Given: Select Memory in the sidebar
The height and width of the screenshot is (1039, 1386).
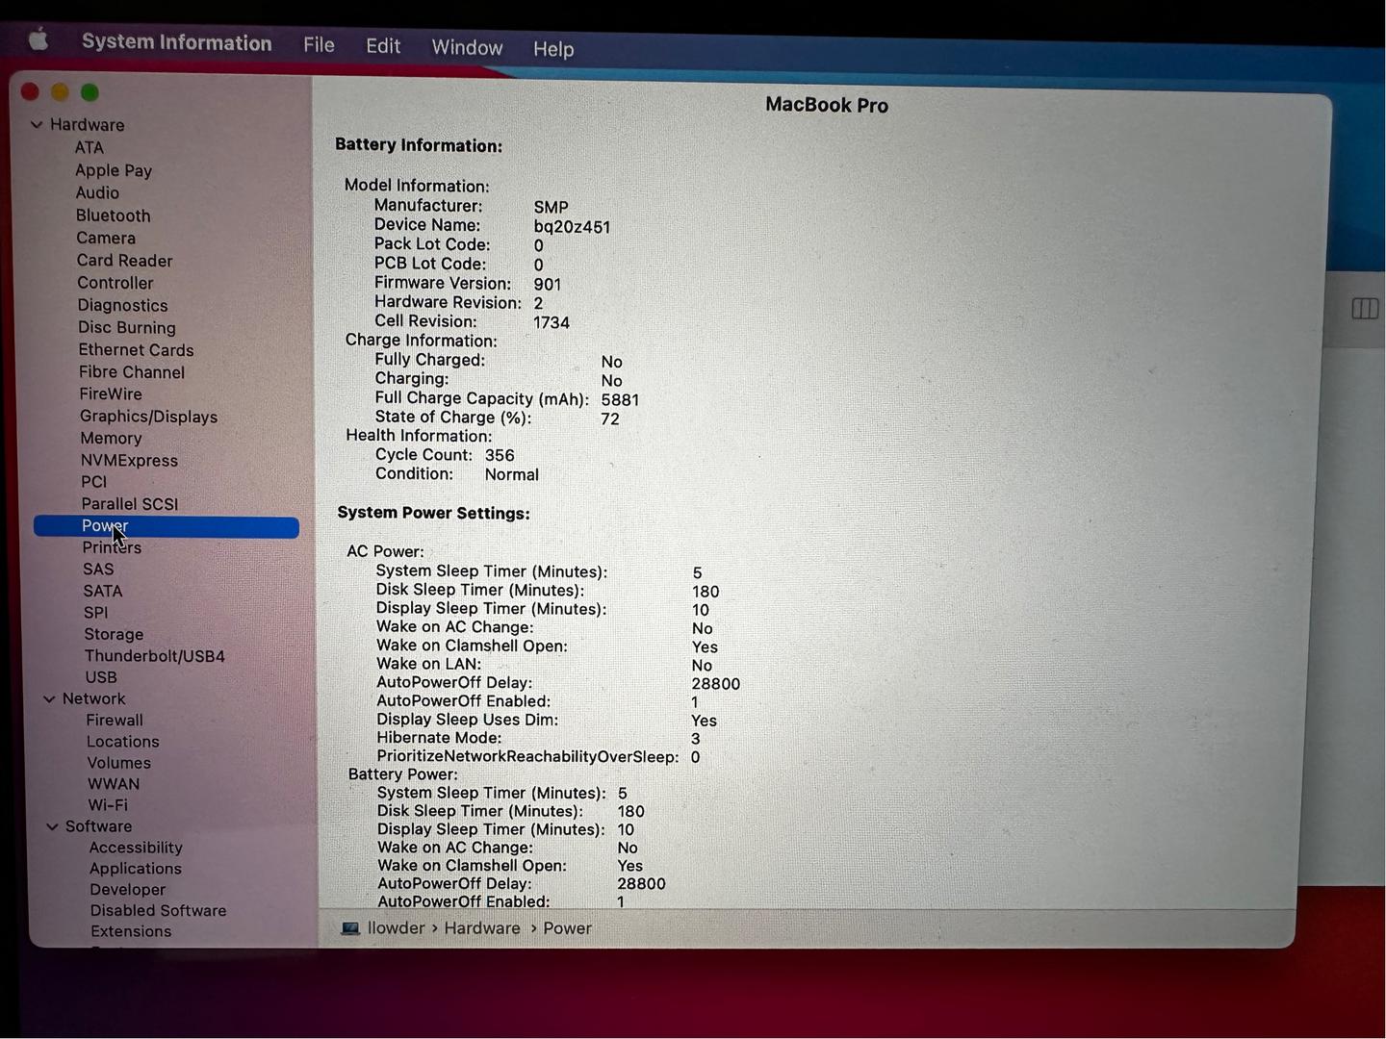Looking at the screenshot, I should 111,438.
